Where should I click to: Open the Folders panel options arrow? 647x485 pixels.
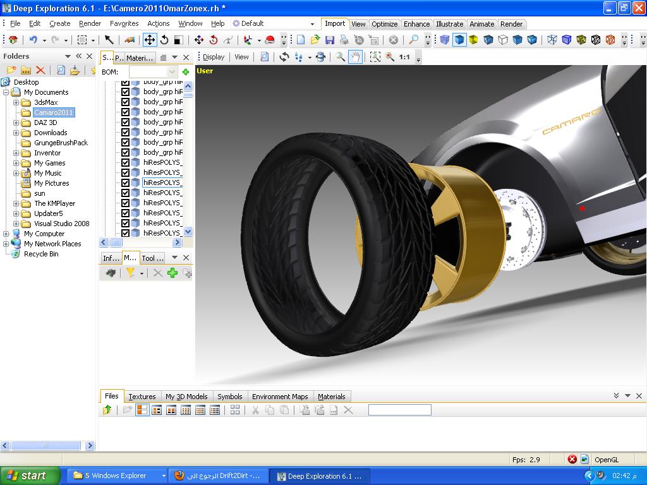68,56
